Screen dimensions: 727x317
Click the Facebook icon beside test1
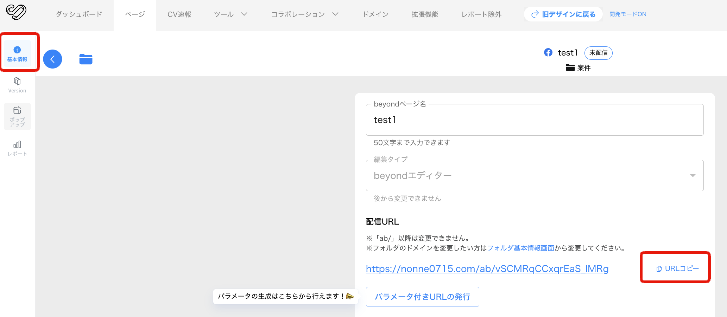coord(548,53)
